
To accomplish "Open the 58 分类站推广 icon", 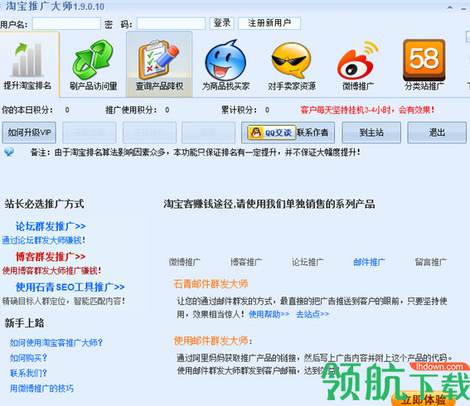I will 424,60.
